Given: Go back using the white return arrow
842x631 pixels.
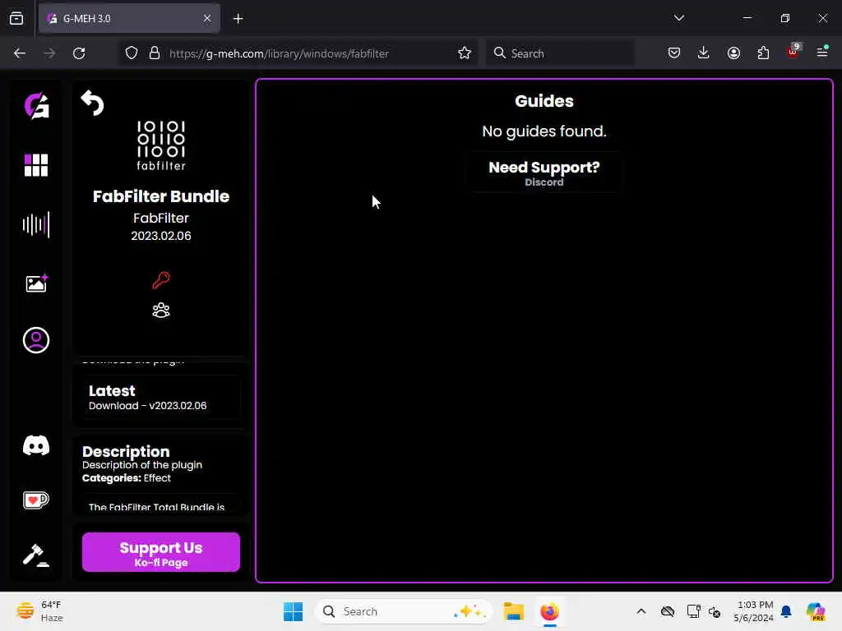Looking at the screenshot, I should pos(92,103).
